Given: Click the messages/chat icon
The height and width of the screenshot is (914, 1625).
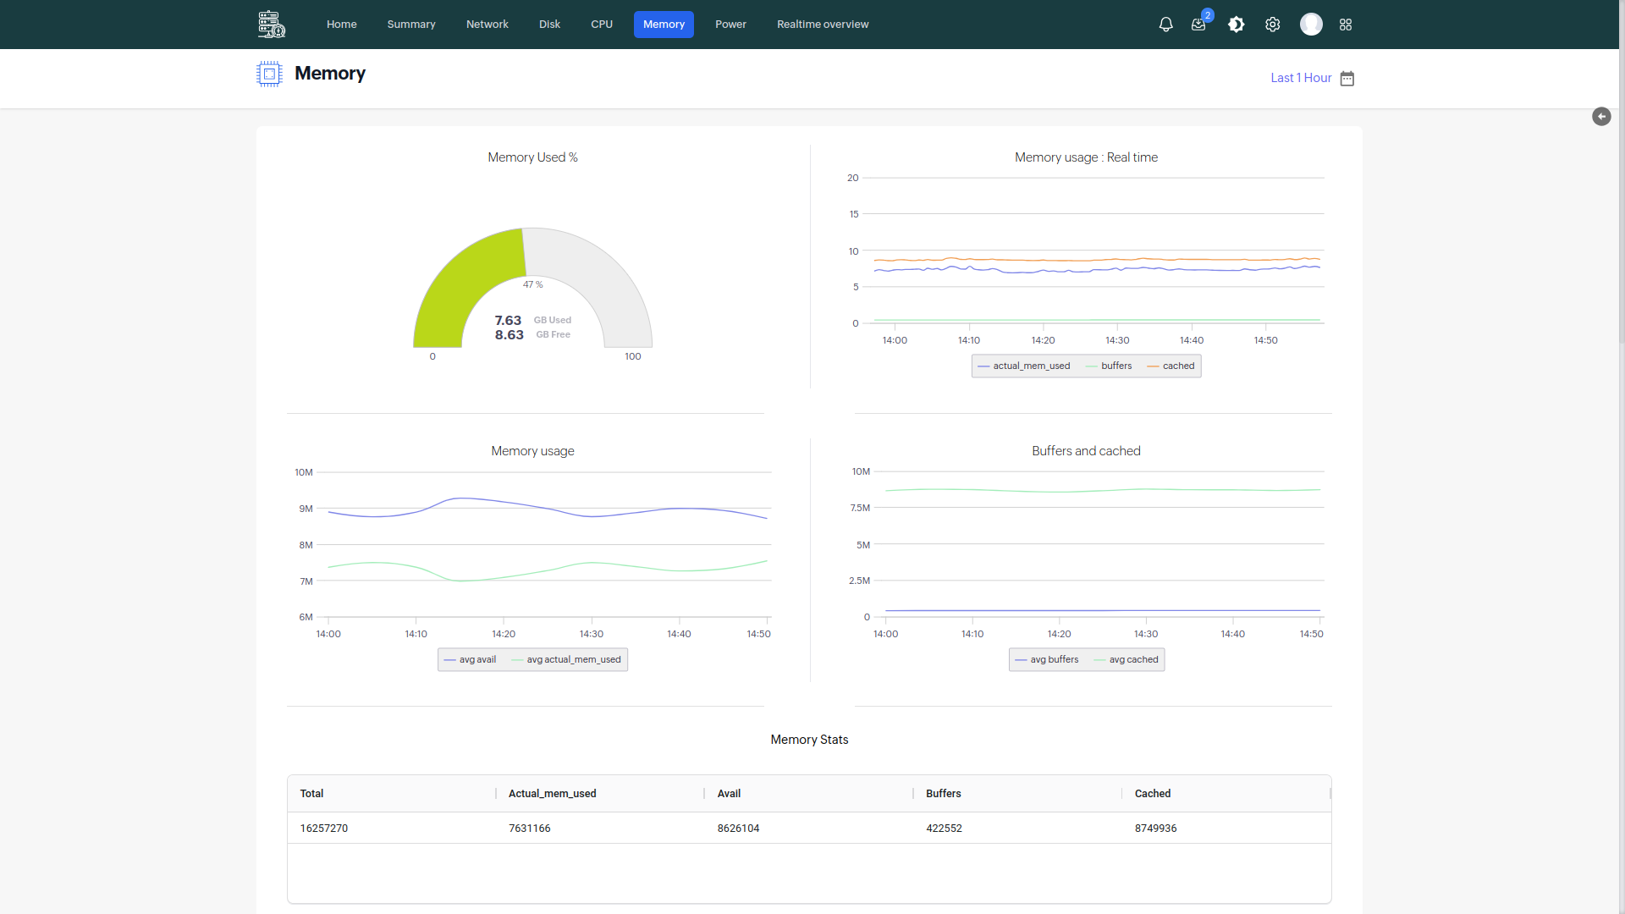Looking at the screenshot, I should point(1198,25).
